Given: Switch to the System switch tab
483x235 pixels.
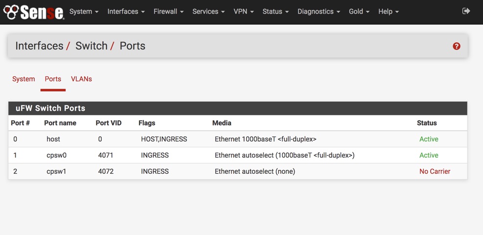Looking at the screenshot, I should (23, 79).
